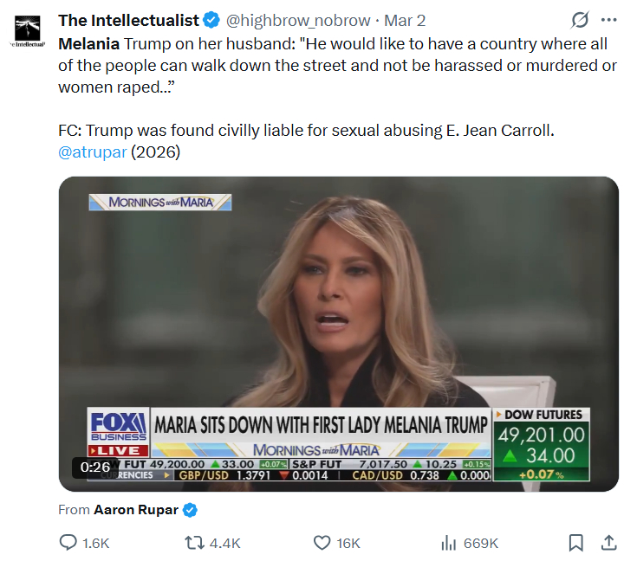This screenshot has width=637, height=561.
Task: Open the Grok circle-slash icon
Action: click(580, 20)
